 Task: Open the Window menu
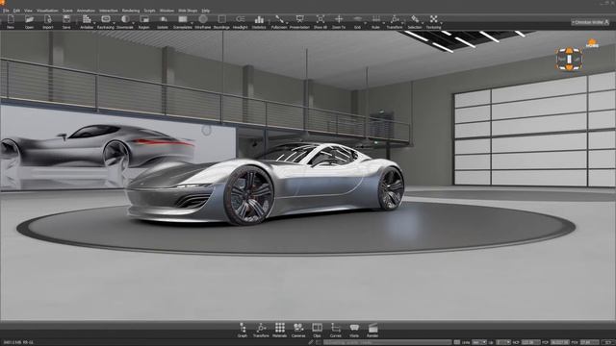click(167, 11)
